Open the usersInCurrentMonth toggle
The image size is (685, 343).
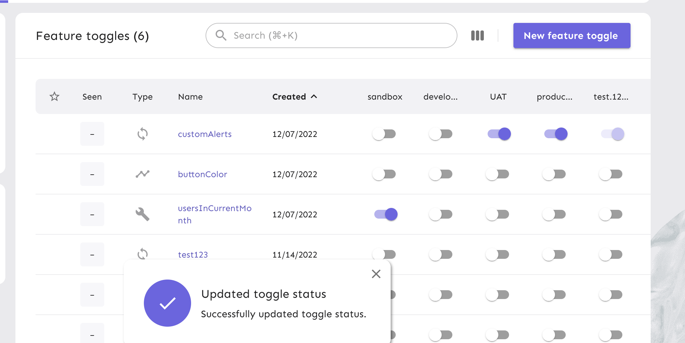click(x=215, y=214)
